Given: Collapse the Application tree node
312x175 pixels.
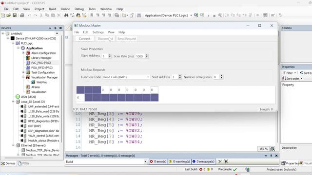Looking at the screenshot, I should click(18, 48).
